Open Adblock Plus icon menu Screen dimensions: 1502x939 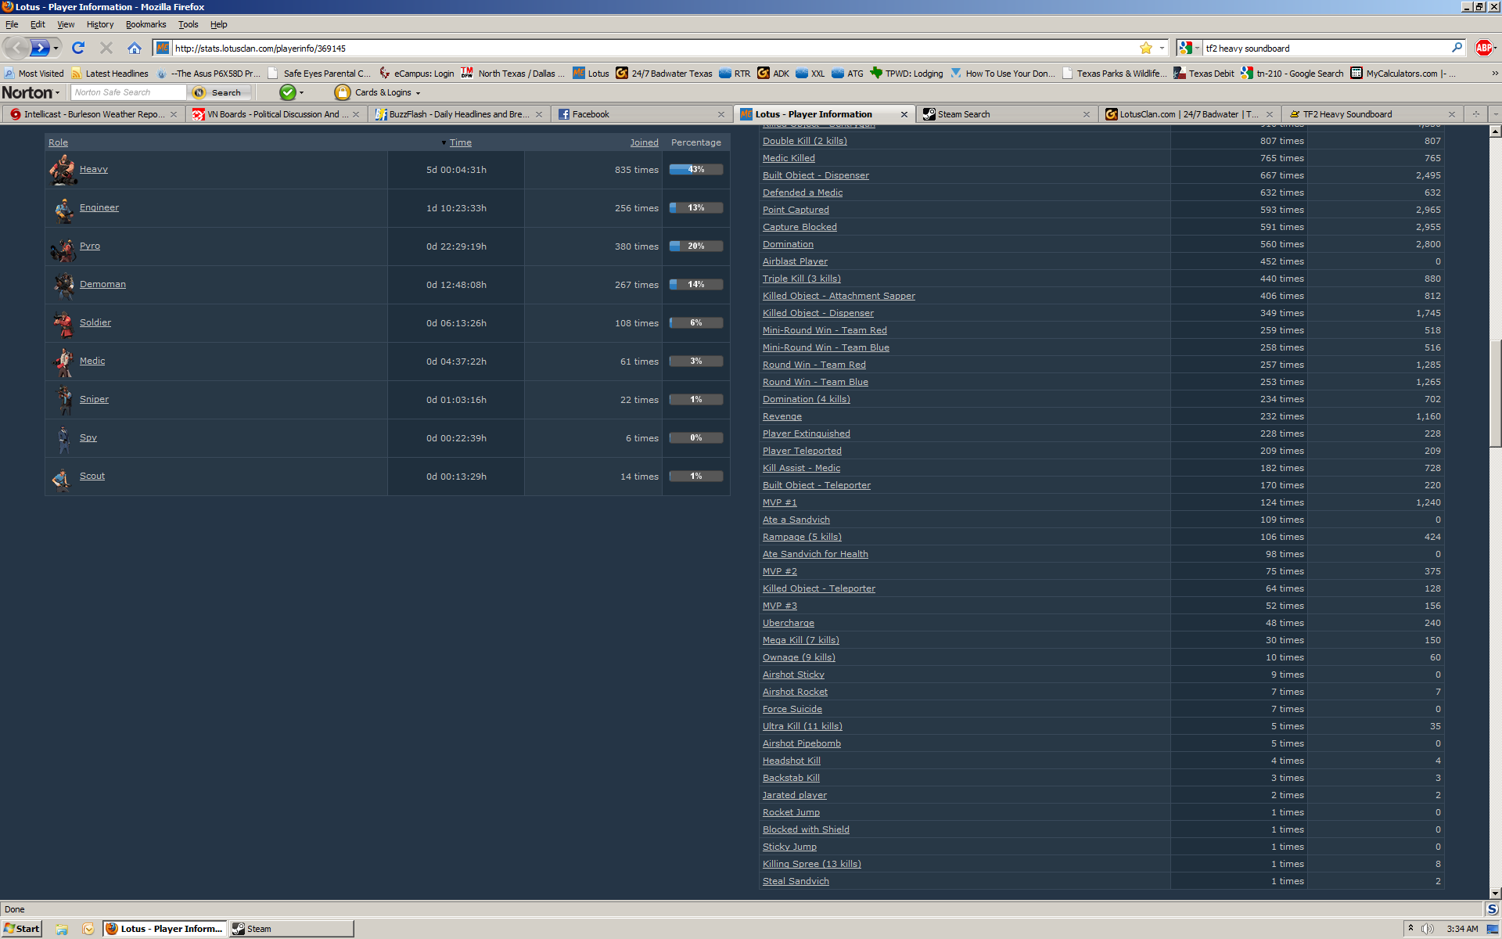[x=1483, y=48]
